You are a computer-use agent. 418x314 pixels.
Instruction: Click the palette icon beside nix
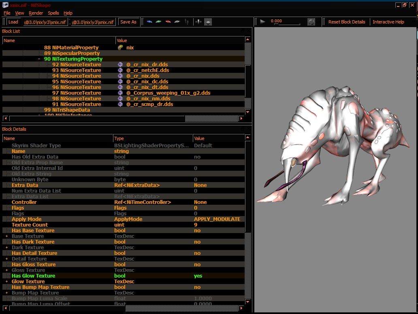(120, 47)
